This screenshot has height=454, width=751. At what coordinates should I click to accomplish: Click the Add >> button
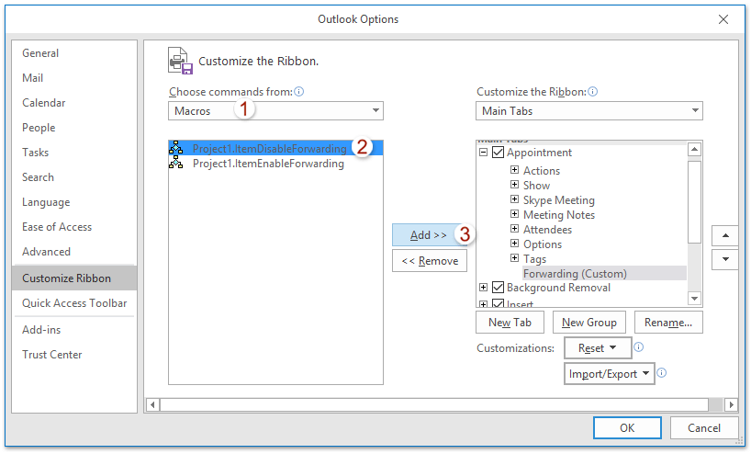point(429,235)
